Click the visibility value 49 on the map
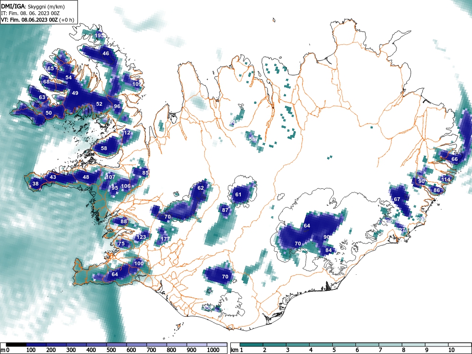Viewport: 472px width, 354px height. coord(75,93)
